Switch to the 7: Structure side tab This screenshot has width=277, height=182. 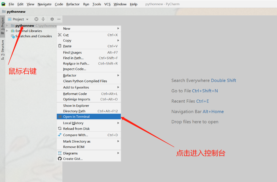pos(2,50)
